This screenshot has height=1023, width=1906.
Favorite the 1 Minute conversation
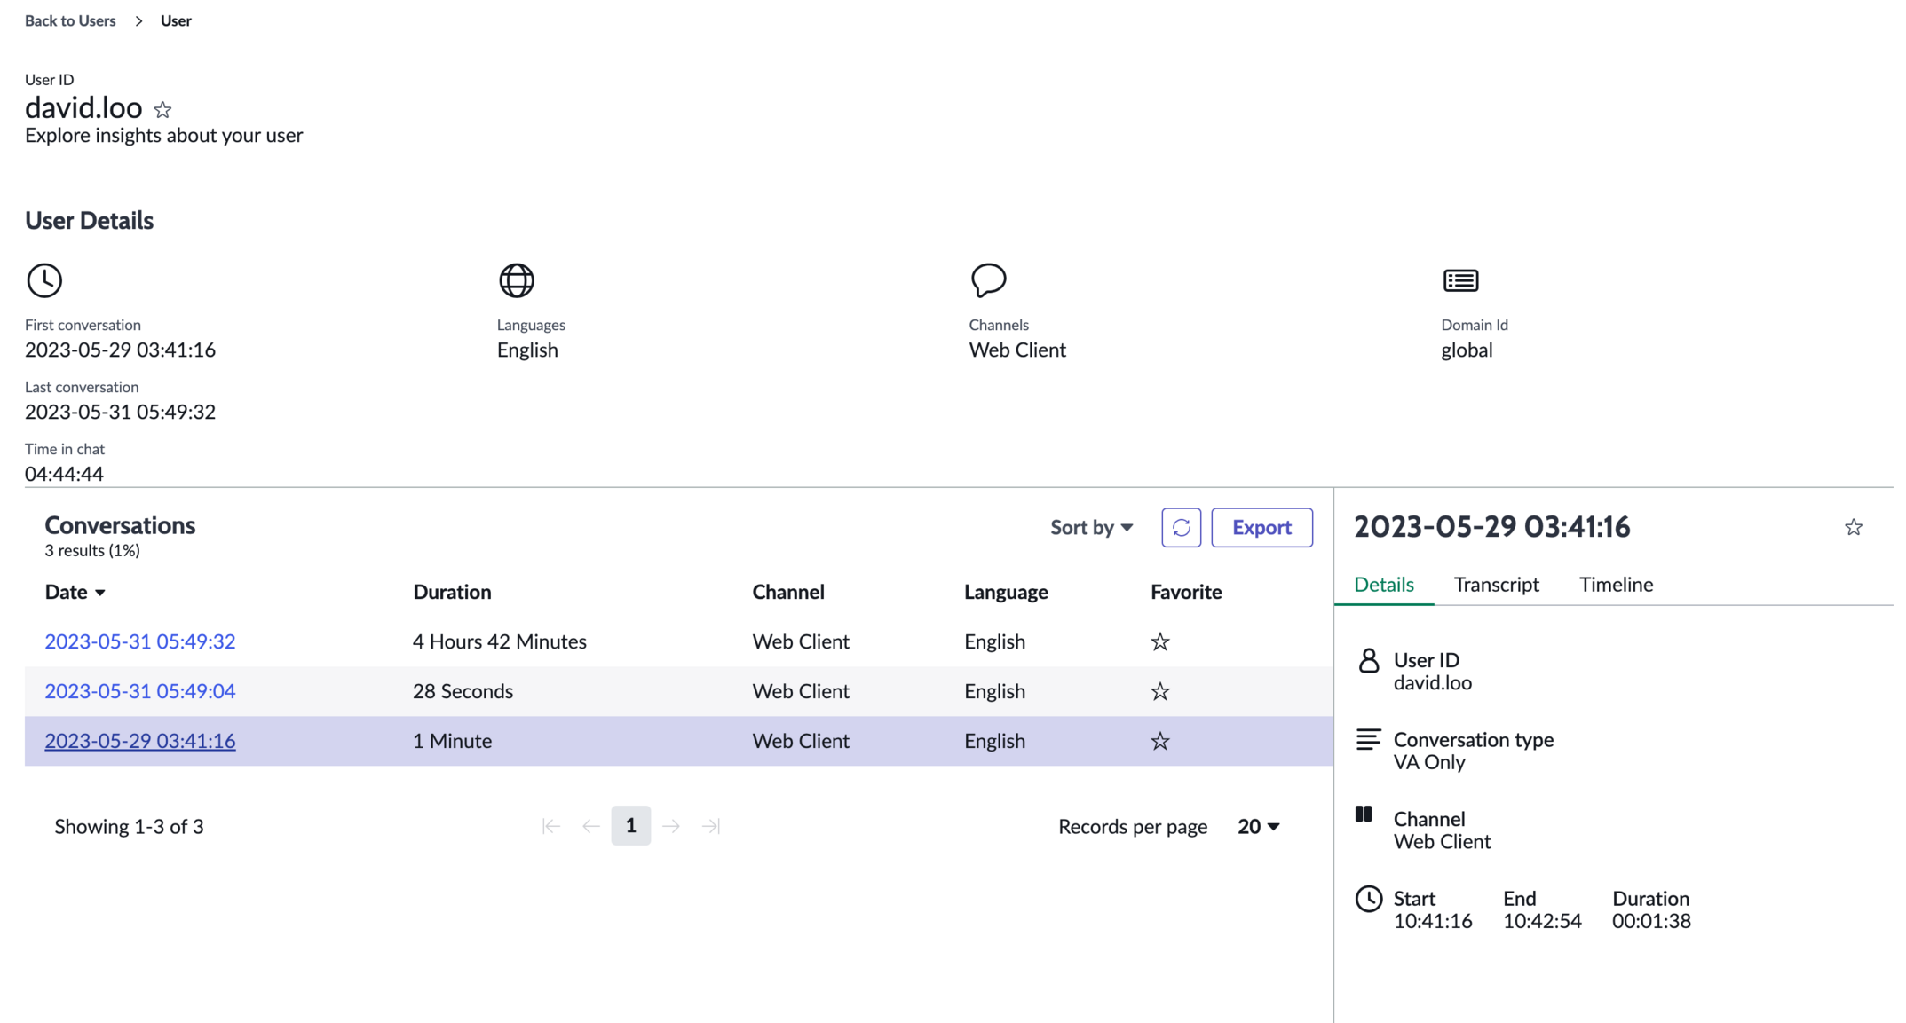(x=1159, y=741)
